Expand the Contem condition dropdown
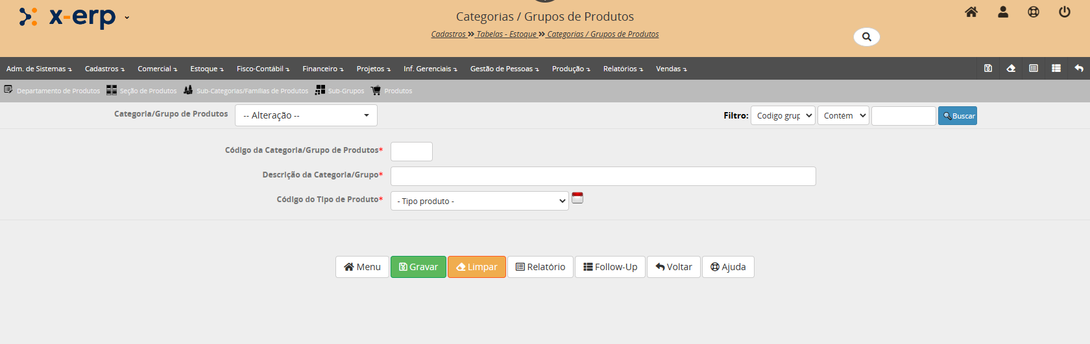Screen dimensions: 1090x344 point(843,116)
